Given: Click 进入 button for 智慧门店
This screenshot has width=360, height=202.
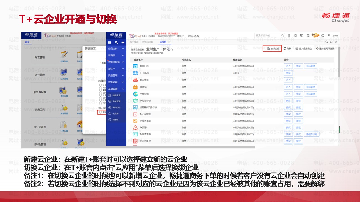Looking at the screenshot, I should (288, 66).
